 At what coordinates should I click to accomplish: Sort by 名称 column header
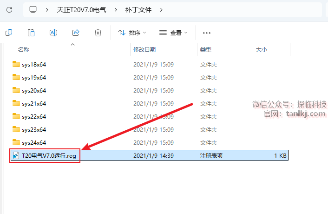24,49
